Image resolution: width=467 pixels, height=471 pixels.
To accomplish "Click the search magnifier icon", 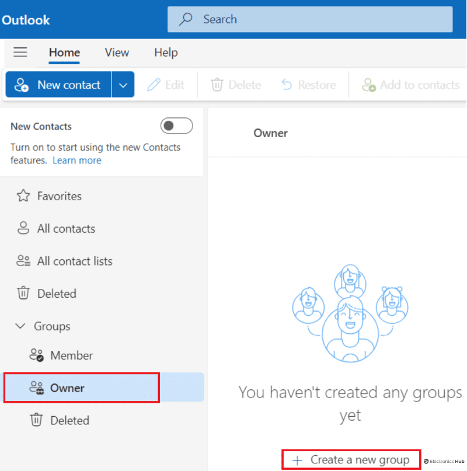I will (185, 19).
